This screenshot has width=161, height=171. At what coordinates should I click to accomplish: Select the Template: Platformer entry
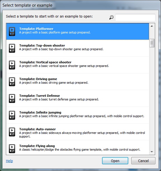(78, 32)
